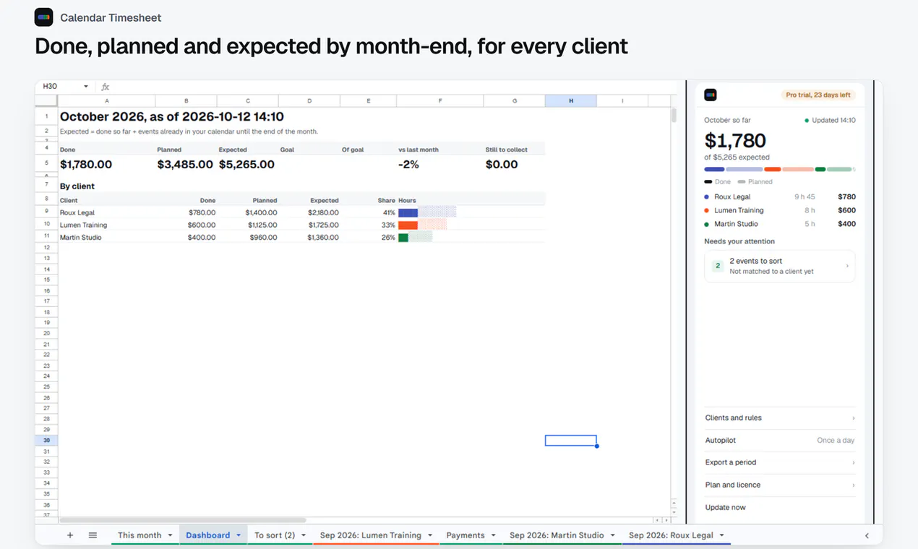The width and height of the screenshot is (918, 549).
Task: Click the sheet tabs scroll arrow at bottom right
Action: point(867,535)
